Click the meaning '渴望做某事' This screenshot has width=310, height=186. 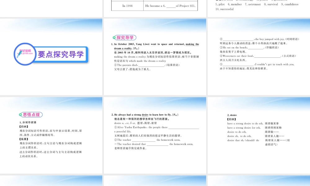[x=272, y=124]
